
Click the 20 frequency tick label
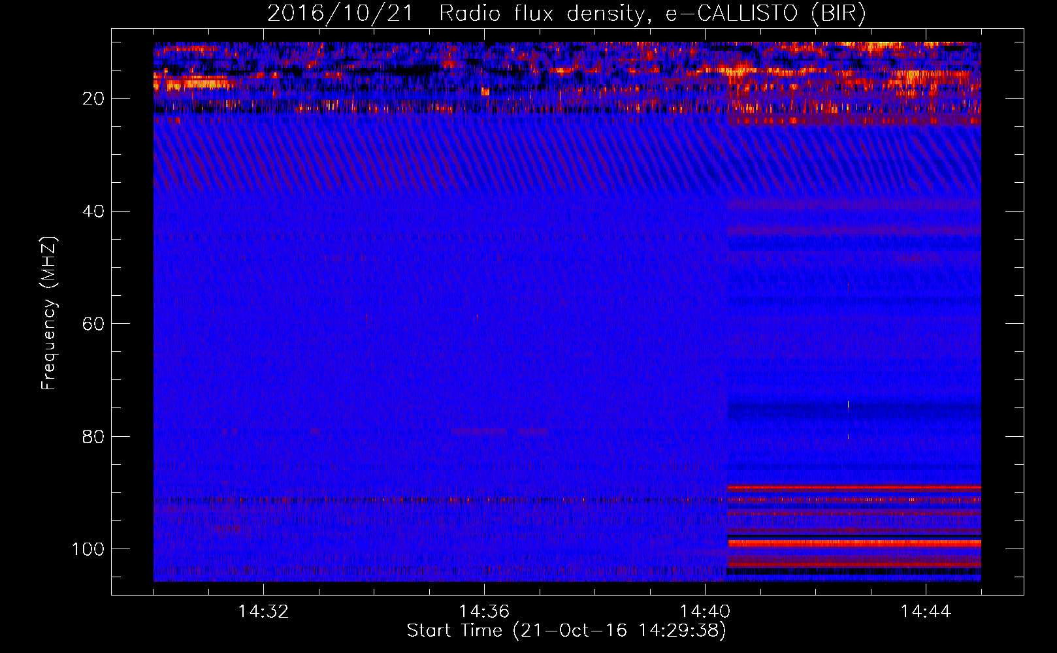[x=93, y=99]
